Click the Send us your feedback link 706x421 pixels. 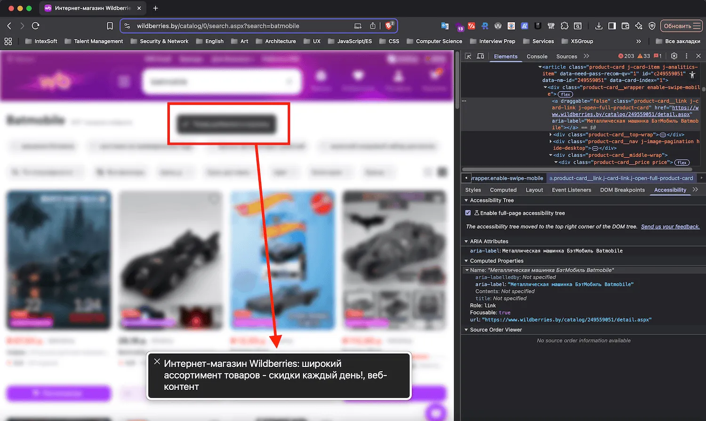[670, 226]
